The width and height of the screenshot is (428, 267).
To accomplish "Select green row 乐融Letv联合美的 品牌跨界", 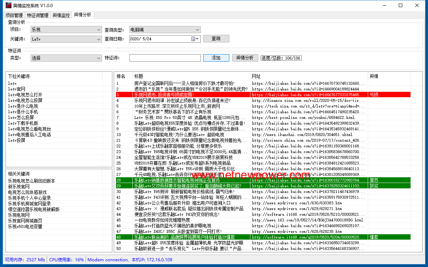I will (263, 237).
